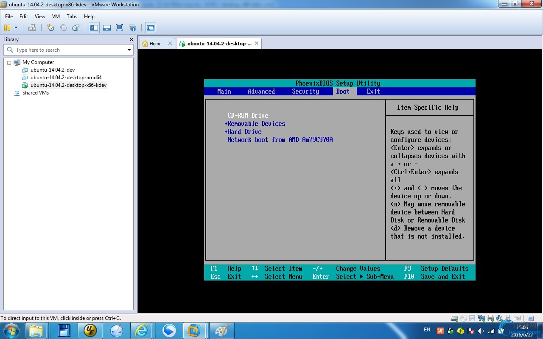Select Network boot from AMD Am79C970A
This screenshot has height=339, width=543.
click(280, 140)
